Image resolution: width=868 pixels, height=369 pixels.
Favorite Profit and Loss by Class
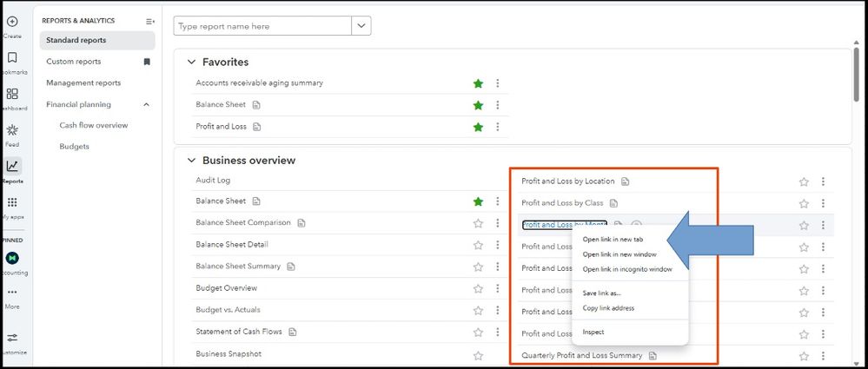(804, 203)
